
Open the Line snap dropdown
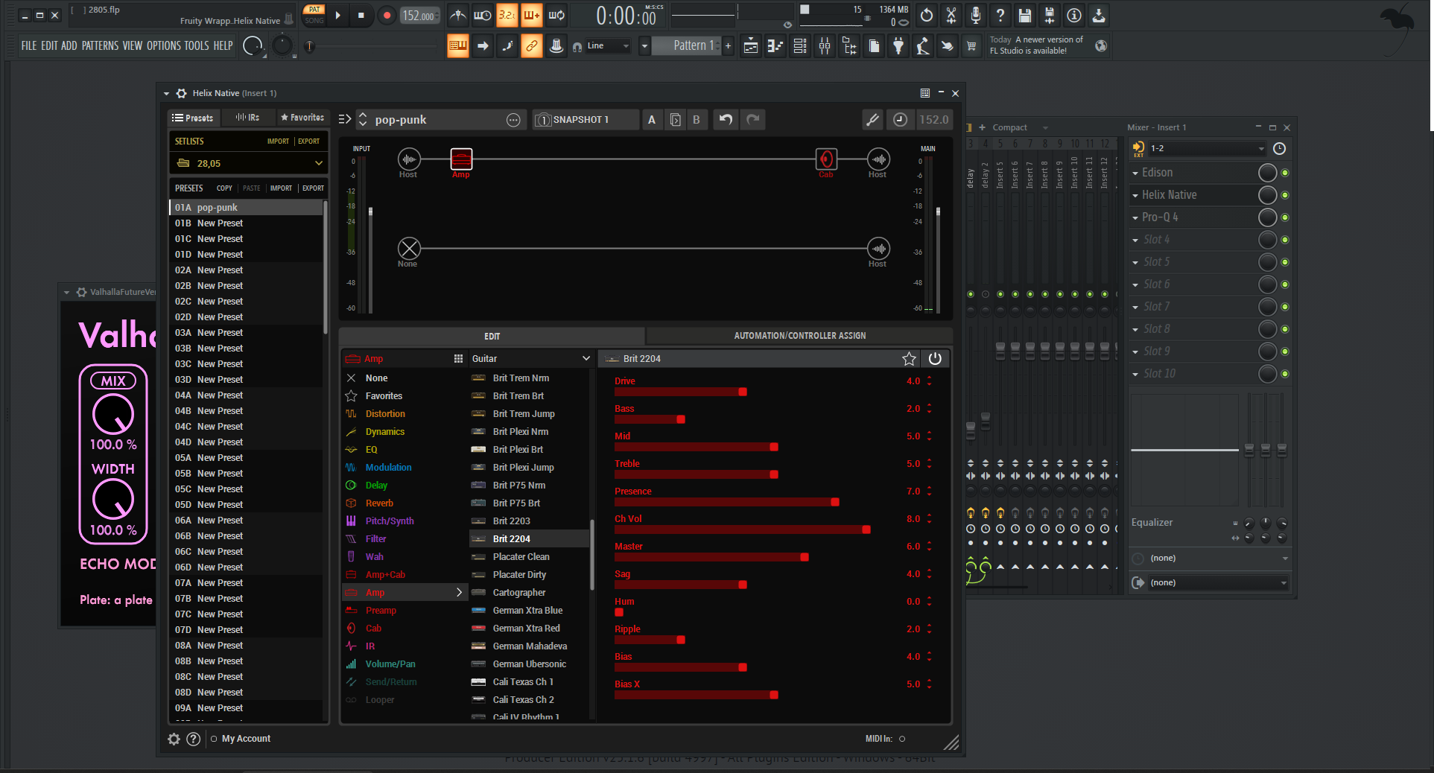(608, 46)
